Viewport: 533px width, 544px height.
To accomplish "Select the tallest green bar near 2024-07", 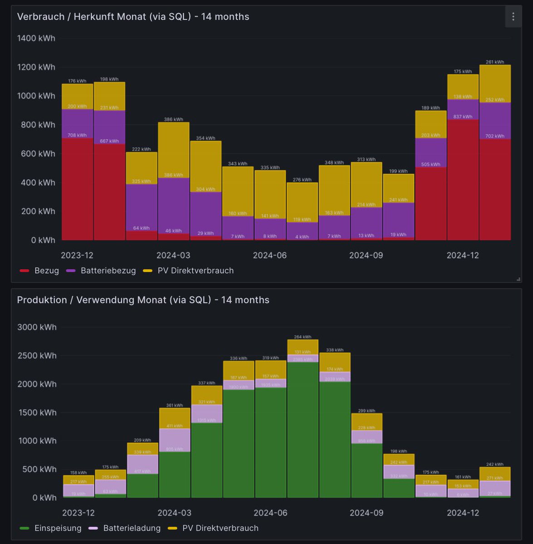I will pos(302,431).
